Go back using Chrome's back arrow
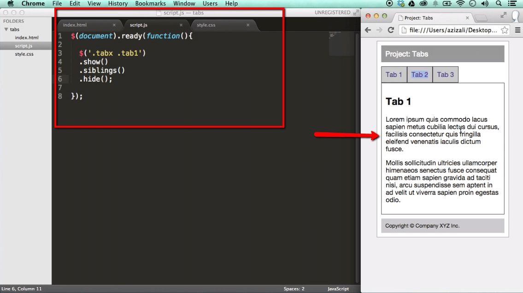The width and height of the screenshot is (523, 293). (367, 29)
